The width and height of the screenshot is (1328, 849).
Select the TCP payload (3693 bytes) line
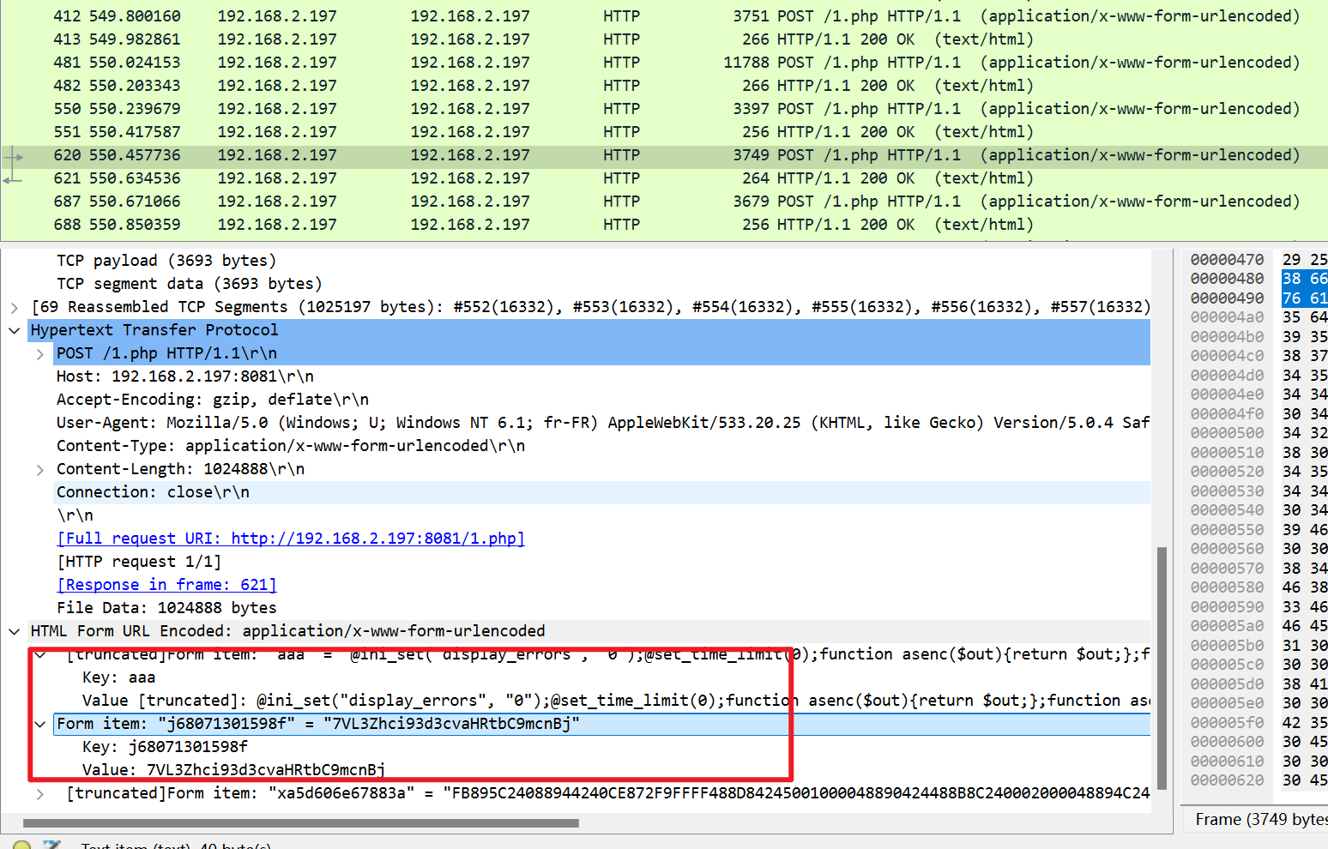(x=166, y=261)
